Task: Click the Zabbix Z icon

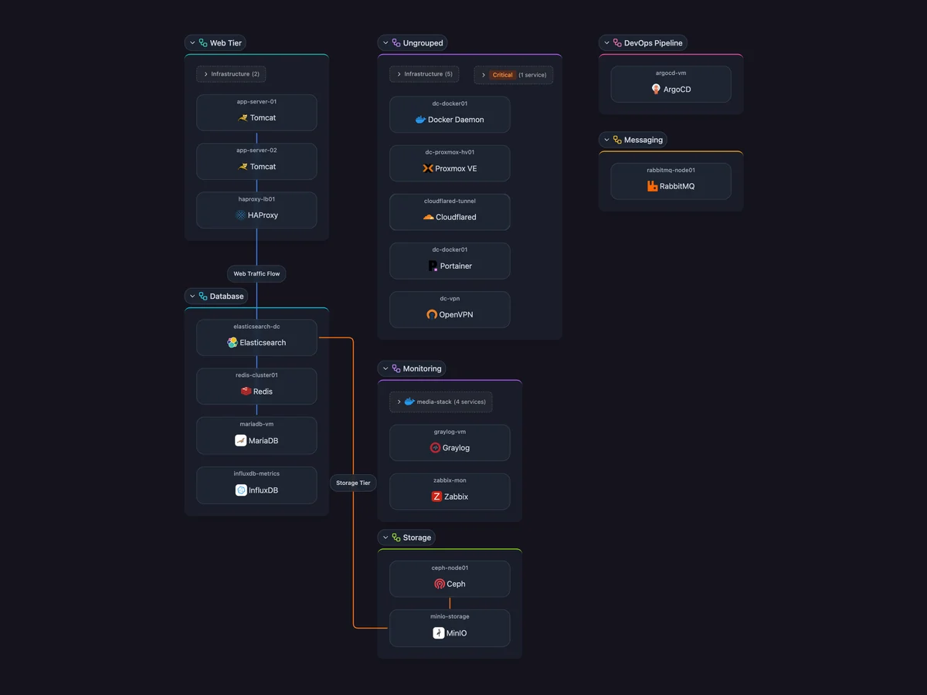Action: pyautogui.click(x=436, y=497)
